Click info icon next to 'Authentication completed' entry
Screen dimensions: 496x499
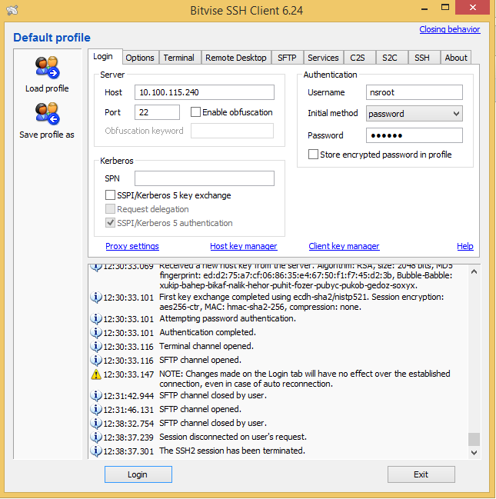96,333
